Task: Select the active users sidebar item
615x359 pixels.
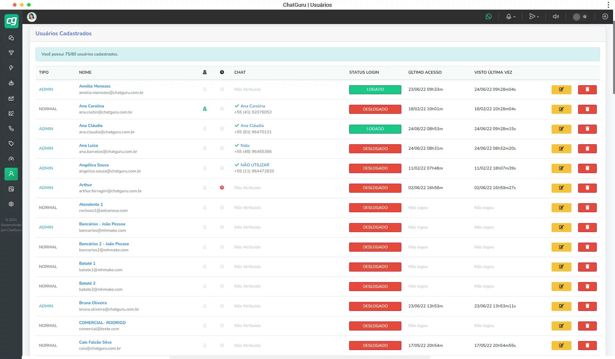Action: coord(11,174)
